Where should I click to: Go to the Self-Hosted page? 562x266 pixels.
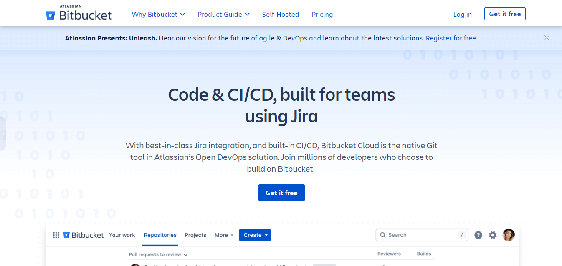pyautogui.click(x=281, y=14)
